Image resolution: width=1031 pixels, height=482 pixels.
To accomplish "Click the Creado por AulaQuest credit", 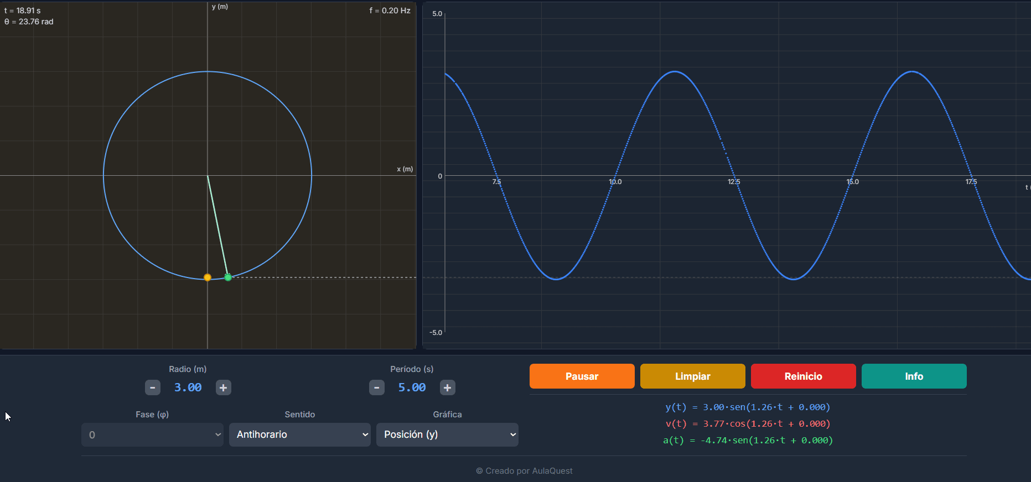I will [524, 471].
